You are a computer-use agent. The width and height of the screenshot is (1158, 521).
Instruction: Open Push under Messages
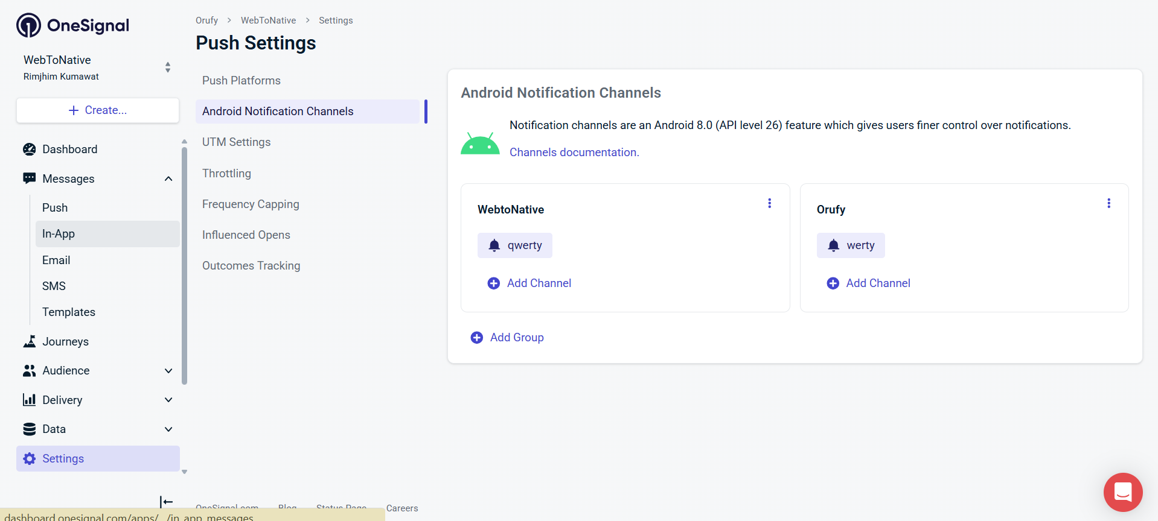coord(107,207)
